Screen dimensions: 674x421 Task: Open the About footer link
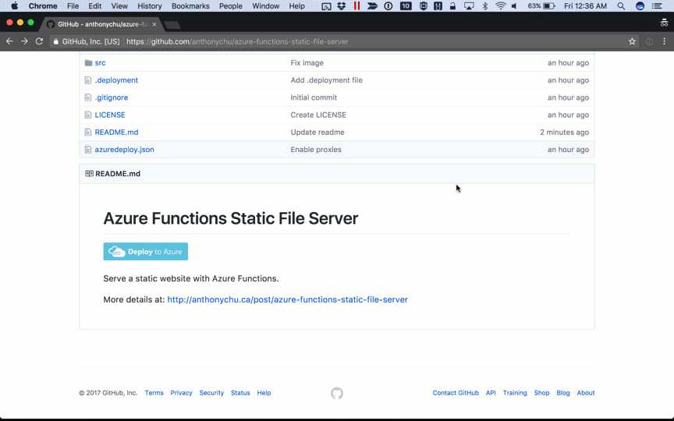point(586,393)
